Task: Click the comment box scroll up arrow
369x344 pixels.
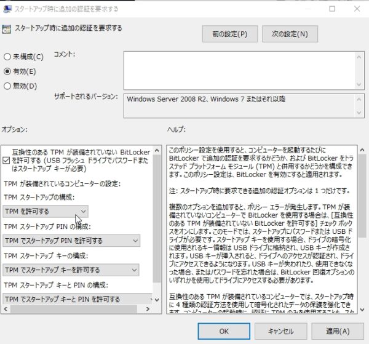Action: (x=359, y=57)
